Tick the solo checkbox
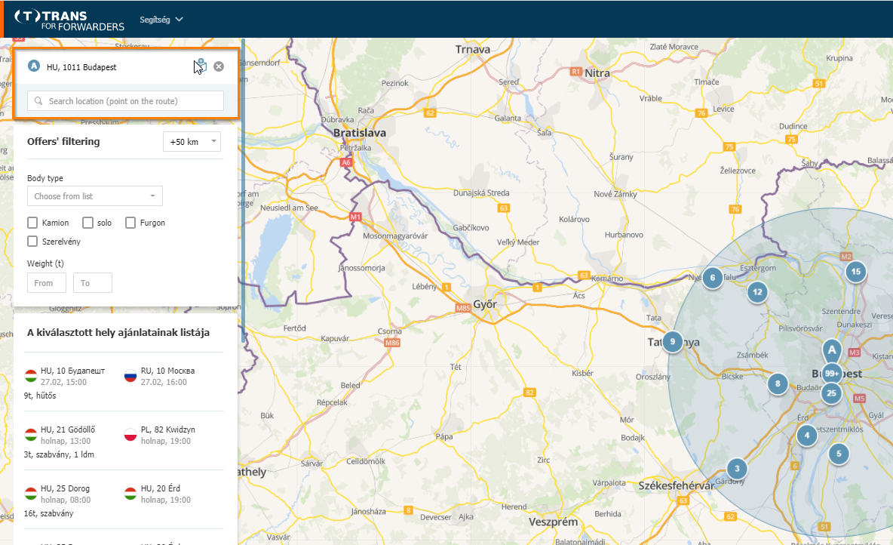 click(87, 223)
